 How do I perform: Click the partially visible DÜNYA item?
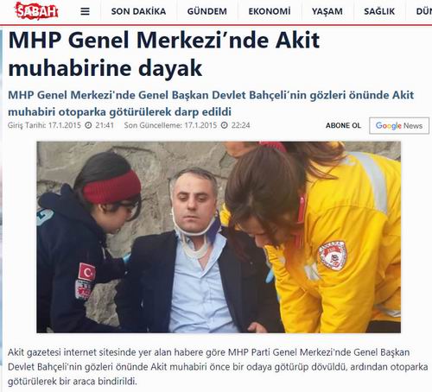tap(424, 11)
